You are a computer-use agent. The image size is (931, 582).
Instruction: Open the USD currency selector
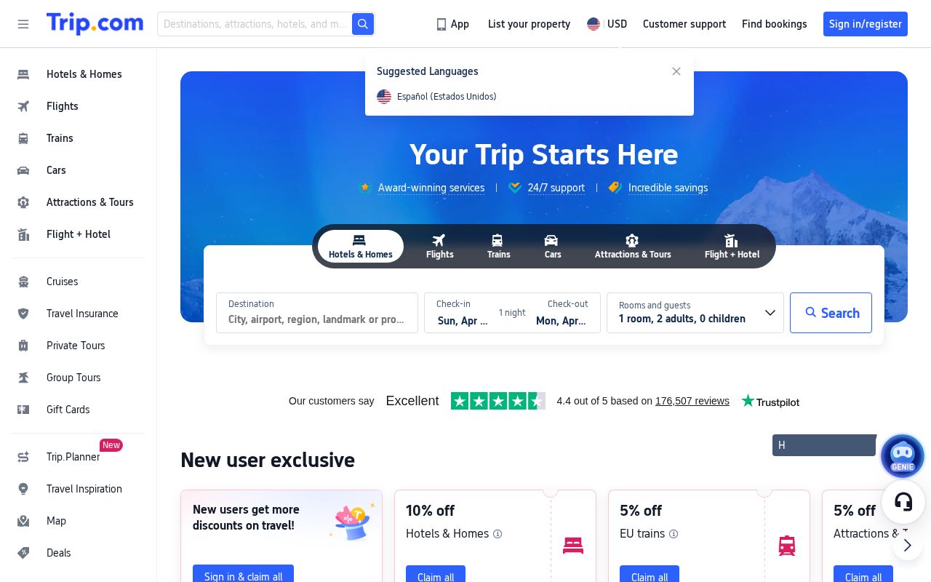point(607,24)
